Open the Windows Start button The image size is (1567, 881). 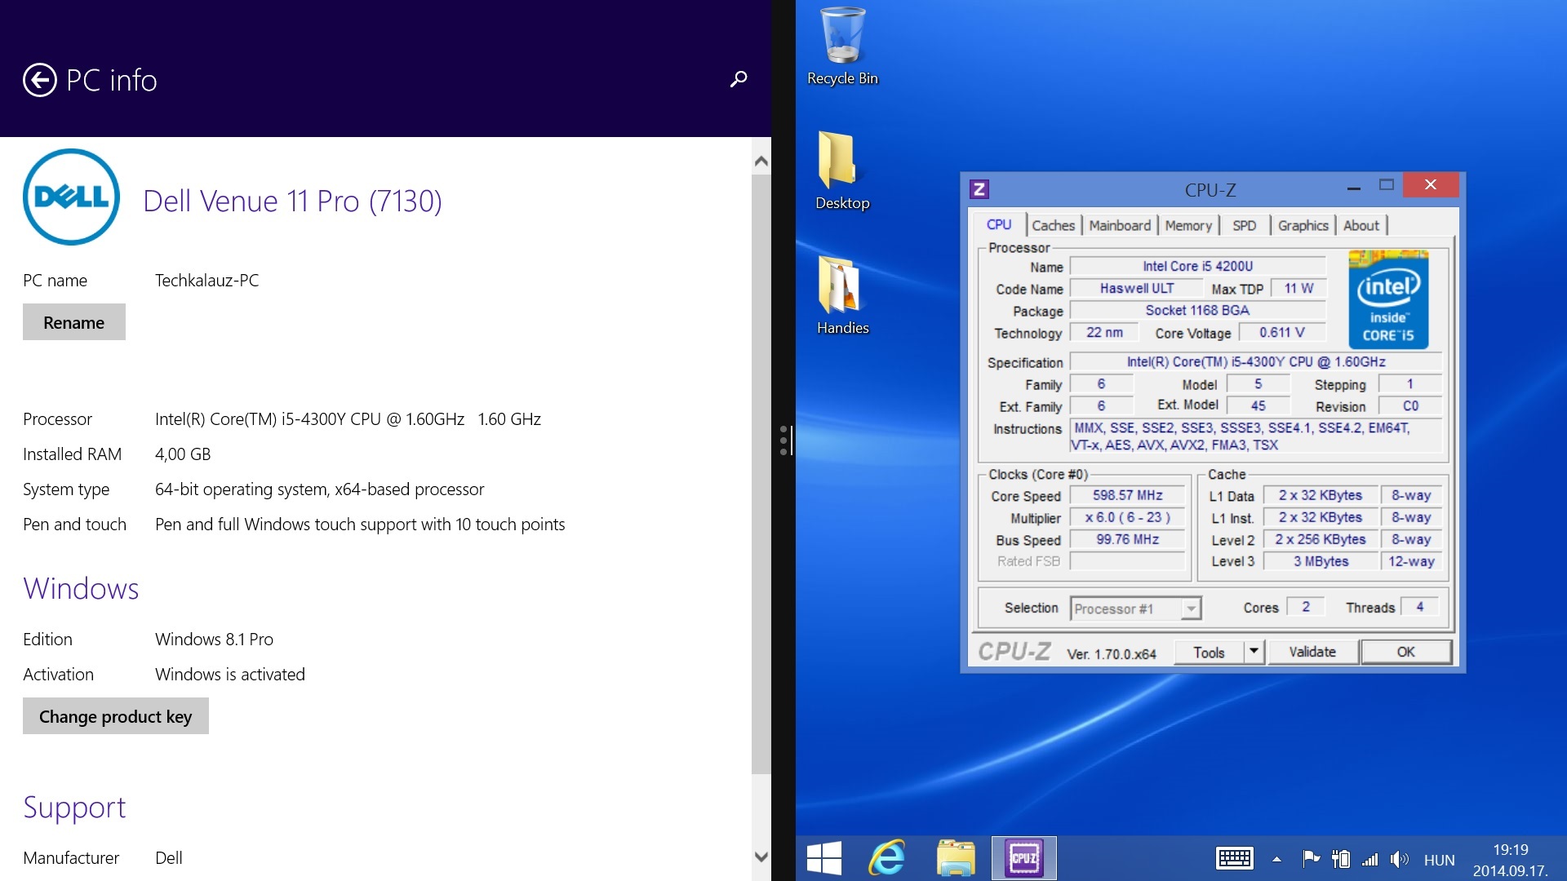[824, 858]
